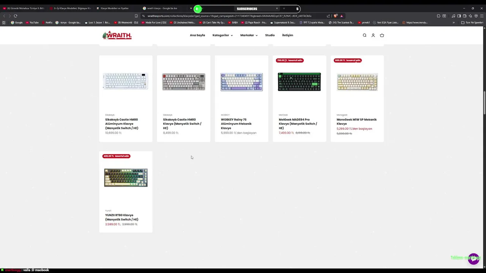Open the shopping cart icon
Screen dimensions: 486x273
(x=382, y=35)
